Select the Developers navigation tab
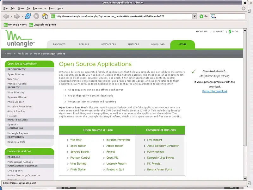This screenshot has height=190, width=253. tap(108, 44)
